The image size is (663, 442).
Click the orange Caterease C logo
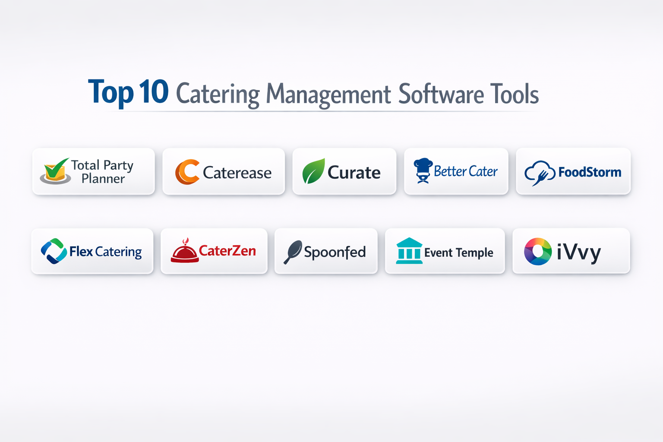click(187, 172)
